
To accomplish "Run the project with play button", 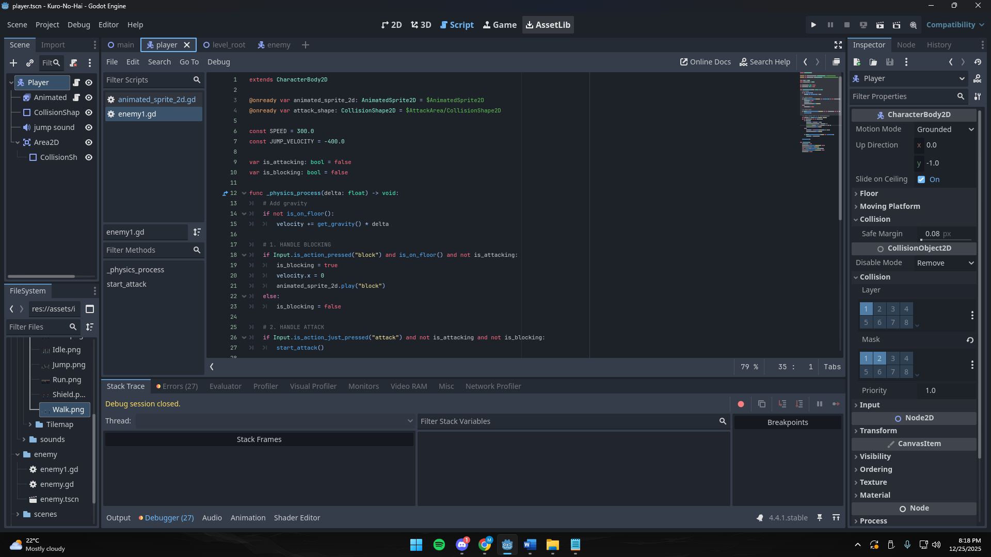I will [x=813, y=25].
